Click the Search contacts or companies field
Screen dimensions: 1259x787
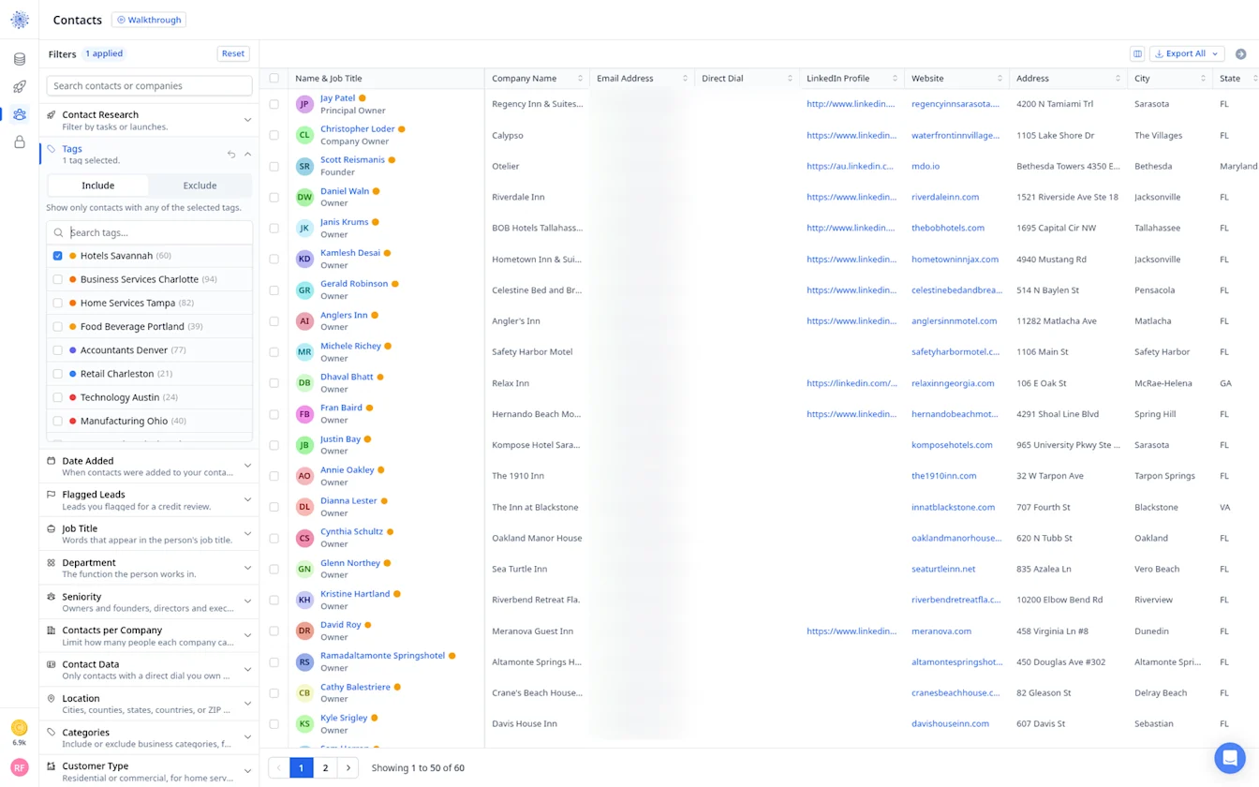point(149,85)
